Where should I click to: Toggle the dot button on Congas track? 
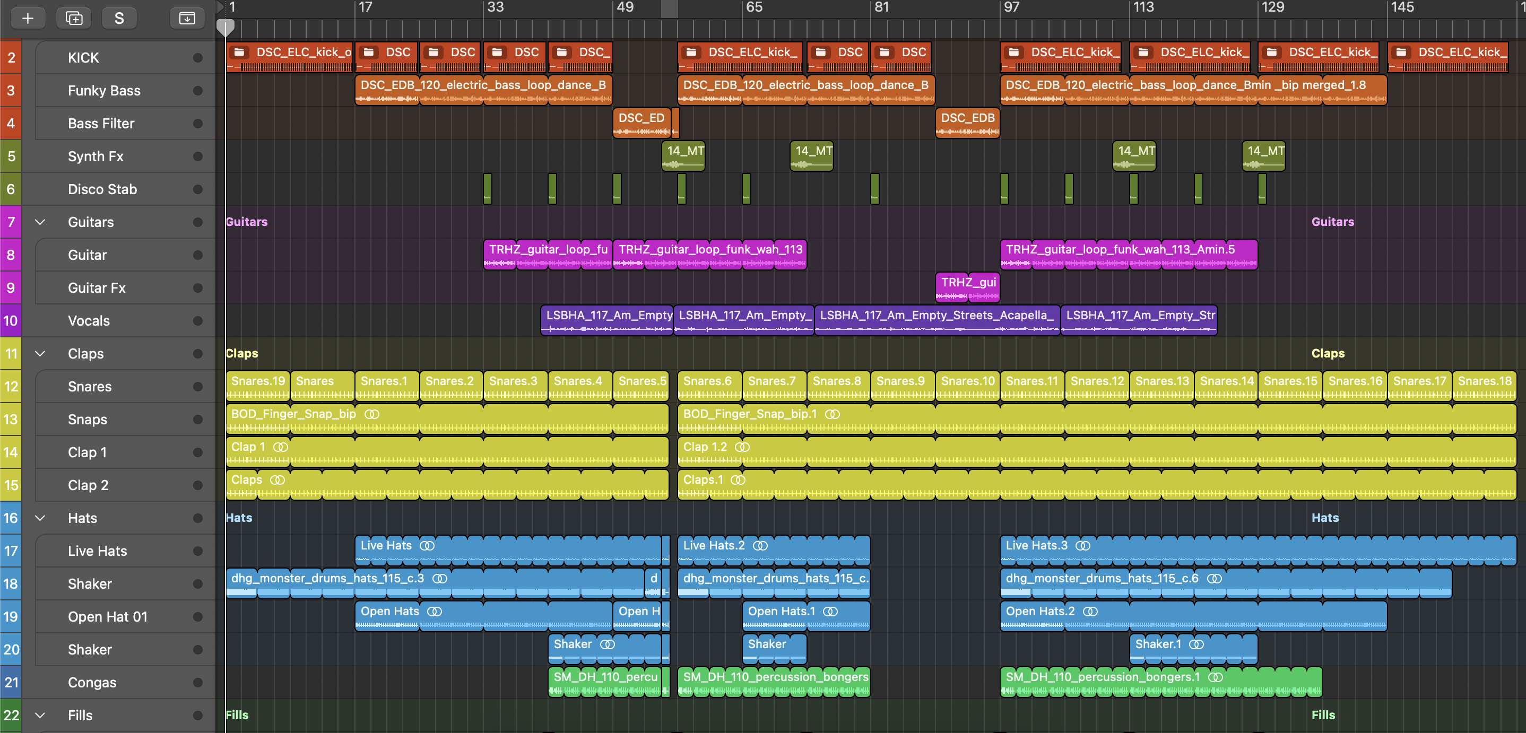point(198,683)
